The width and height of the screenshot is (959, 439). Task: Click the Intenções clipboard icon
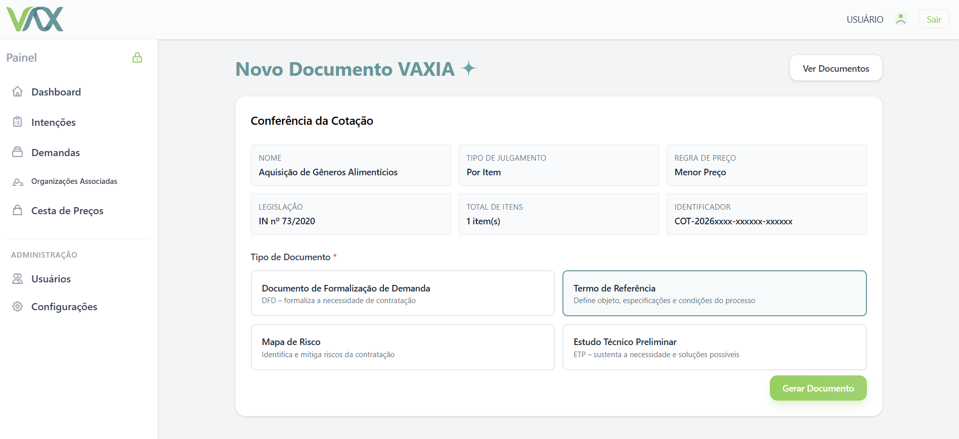(x=18, y=122)
